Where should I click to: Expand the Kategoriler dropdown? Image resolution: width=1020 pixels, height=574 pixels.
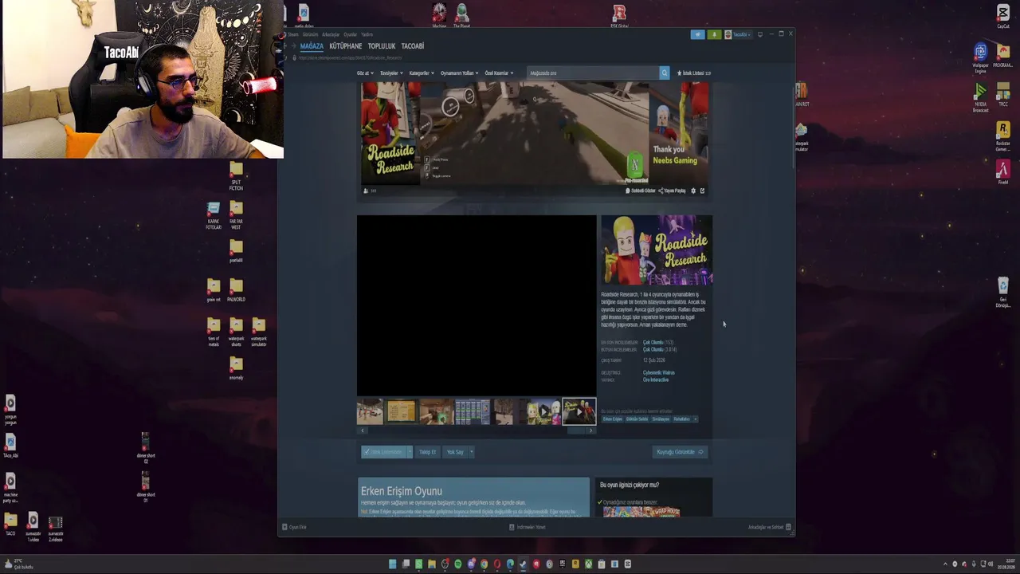422,73
